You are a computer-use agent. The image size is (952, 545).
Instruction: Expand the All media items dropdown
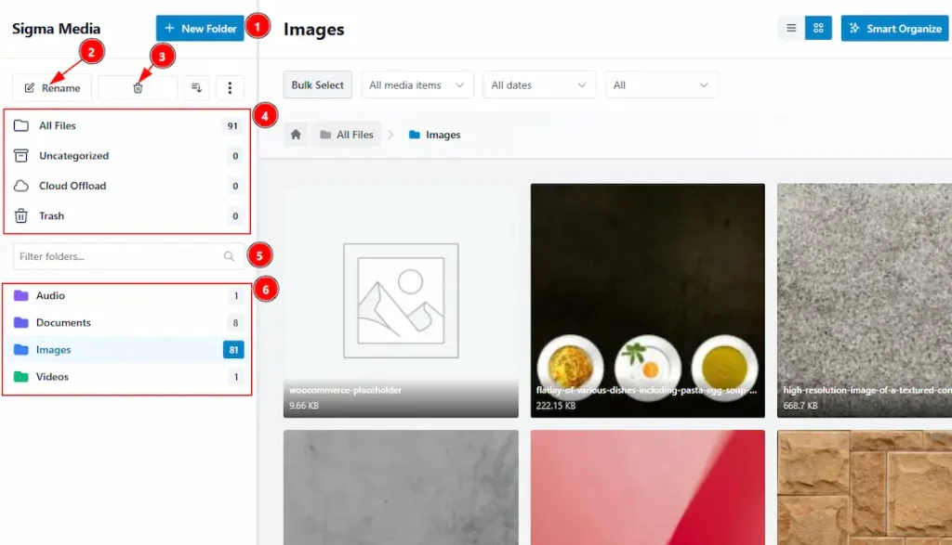tap(416, 85)
